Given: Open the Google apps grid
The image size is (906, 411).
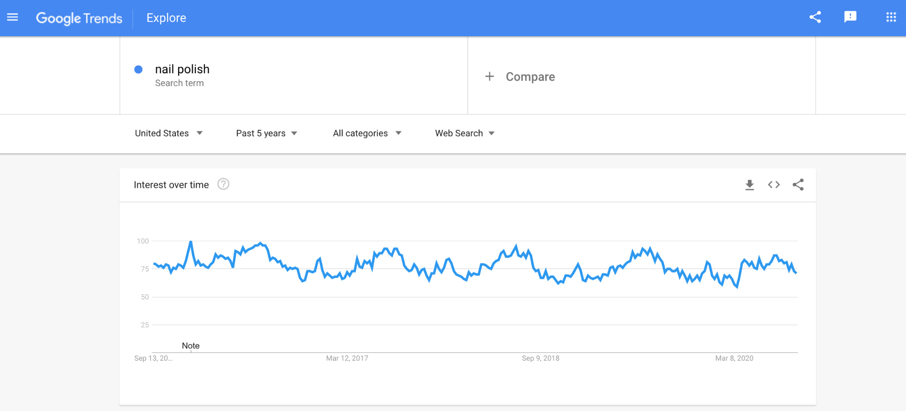Looking at the screenshot, I should click(891, 17).
